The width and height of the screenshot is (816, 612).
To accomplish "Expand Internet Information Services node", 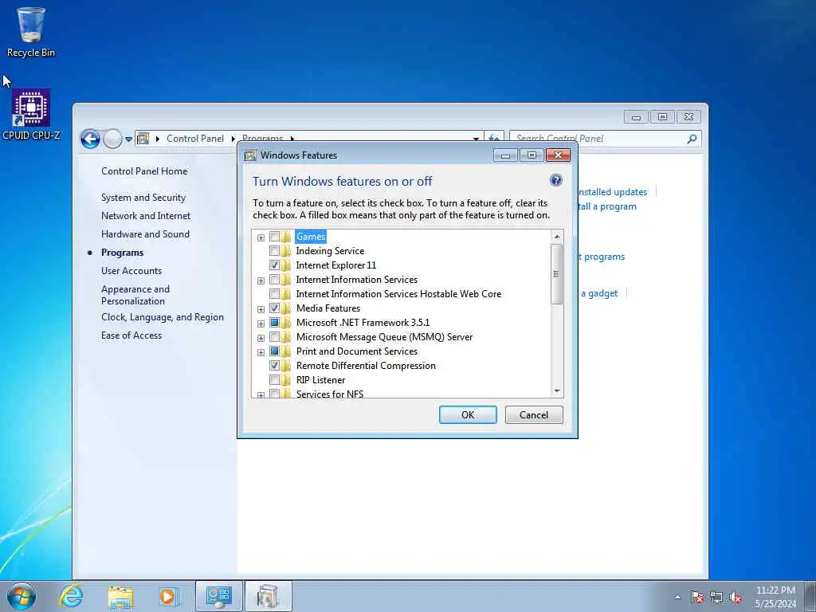I will [x=261, y=281].
